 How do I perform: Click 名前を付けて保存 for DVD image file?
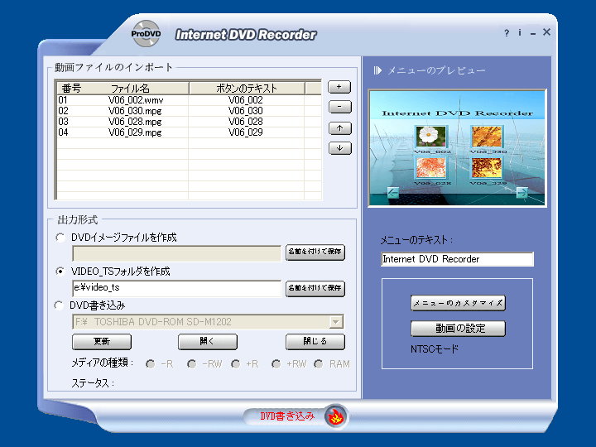(315, 252)
